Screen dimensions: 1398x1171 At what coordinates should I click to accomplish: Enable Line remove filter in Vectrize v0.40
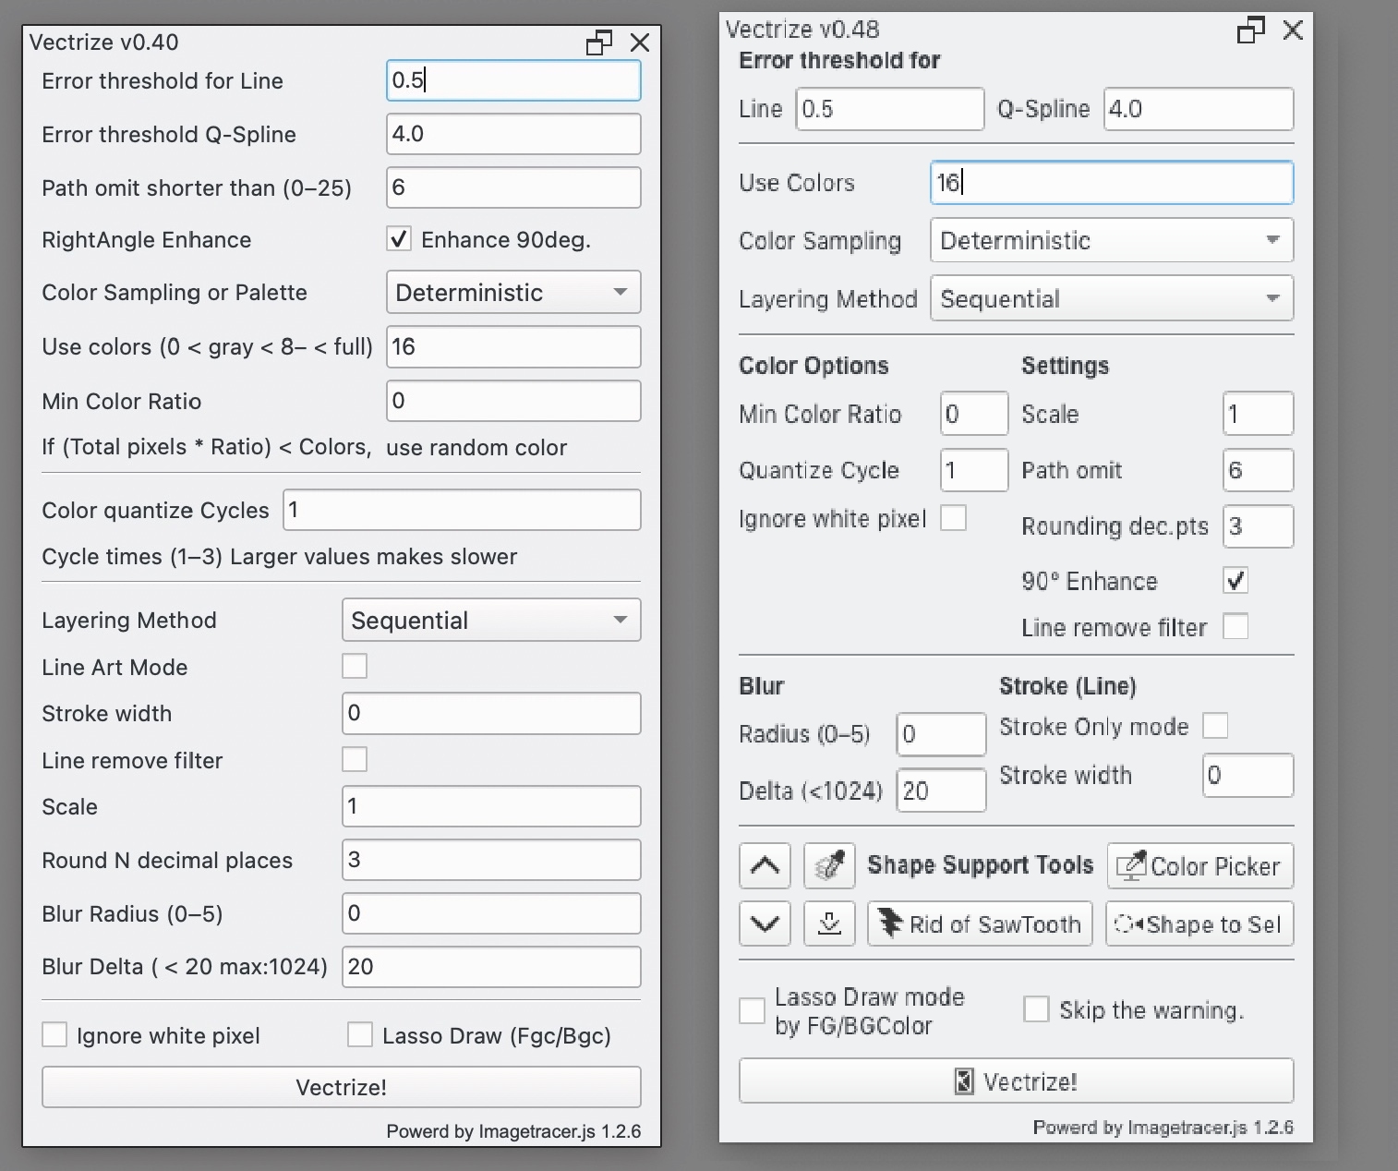pyautogui.click(x=355, y=759)
